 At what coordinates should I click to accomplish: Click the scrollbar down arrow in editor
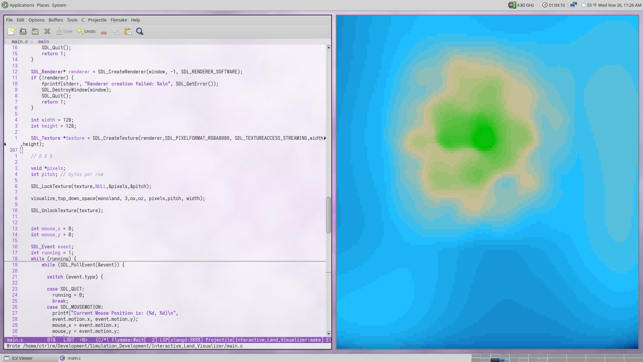(x=329, y=334)
